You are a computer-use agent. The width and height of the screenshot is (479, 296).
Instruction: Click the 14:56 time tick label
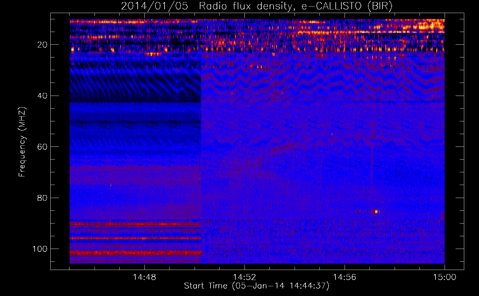pos(345,277)
